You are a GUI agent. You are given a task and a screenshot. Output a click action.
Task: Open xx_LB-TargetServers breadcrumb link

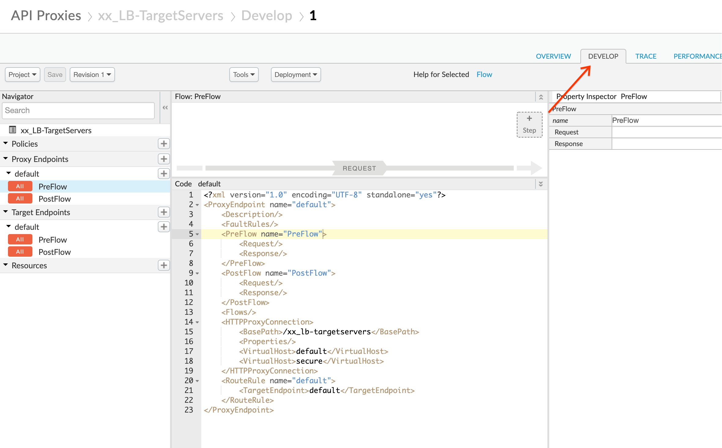click(161, 16)
